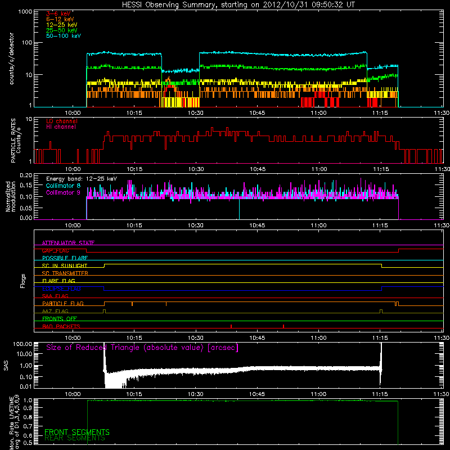Click the ATTENUATOR_STATE flag label

[x=68, y=243]
